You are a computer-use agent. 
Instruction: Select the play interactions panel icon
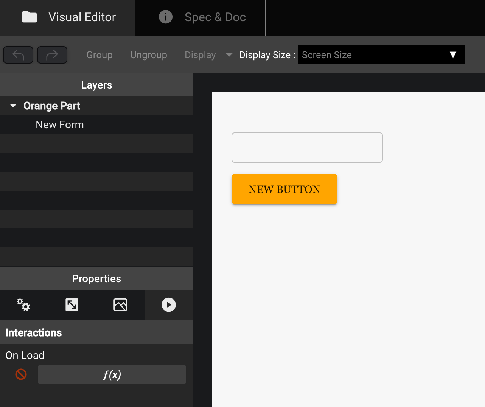[x=168, y=305]
